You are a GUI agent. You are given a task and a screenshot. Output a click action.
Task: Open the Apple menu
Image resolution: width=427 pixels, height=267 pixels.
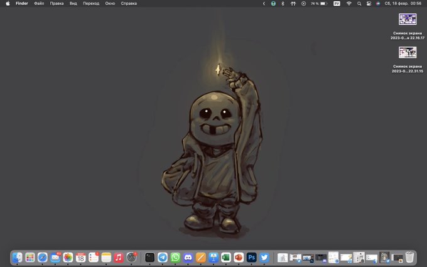pyautogui.click(x=8, y=4)
